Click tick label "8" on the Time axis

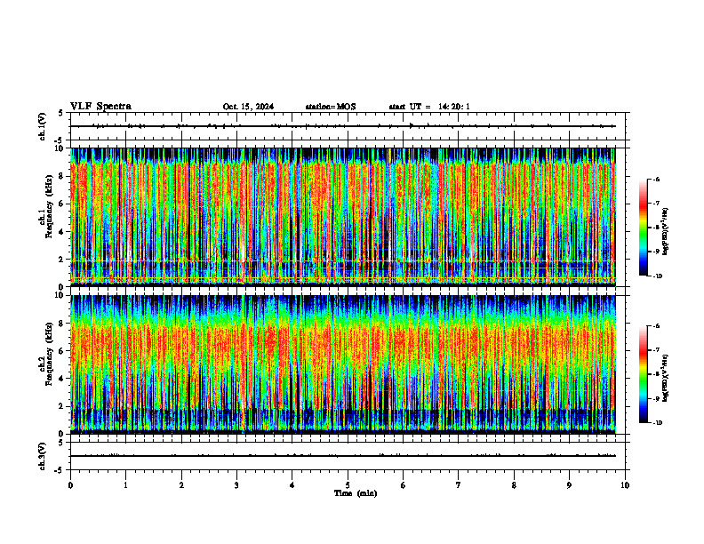pos(514,485)
